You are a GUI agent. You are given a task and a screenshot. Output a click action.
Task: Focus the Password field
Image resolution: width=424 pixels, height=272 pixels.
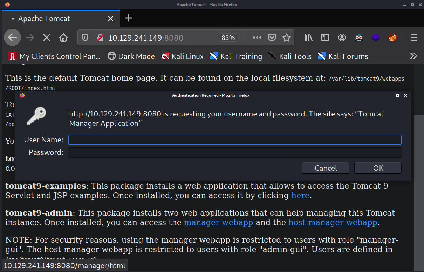[x=235, y=152]
